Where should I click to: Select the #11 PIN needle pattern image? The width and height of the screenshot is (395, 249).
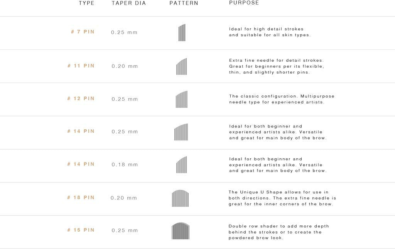point(182,66)
